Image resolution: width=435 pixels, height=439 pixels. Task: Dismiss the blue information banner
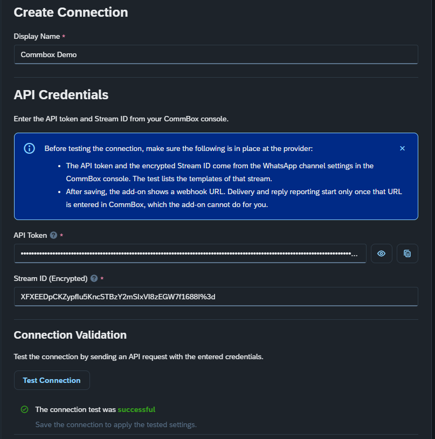[402, 148]
